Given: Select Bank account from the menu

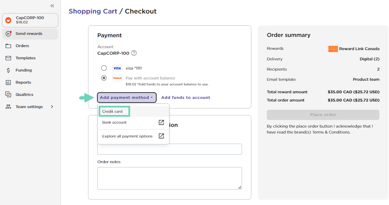Looking at the screenshot, I should pyautogui.click(x=114, y=123).
